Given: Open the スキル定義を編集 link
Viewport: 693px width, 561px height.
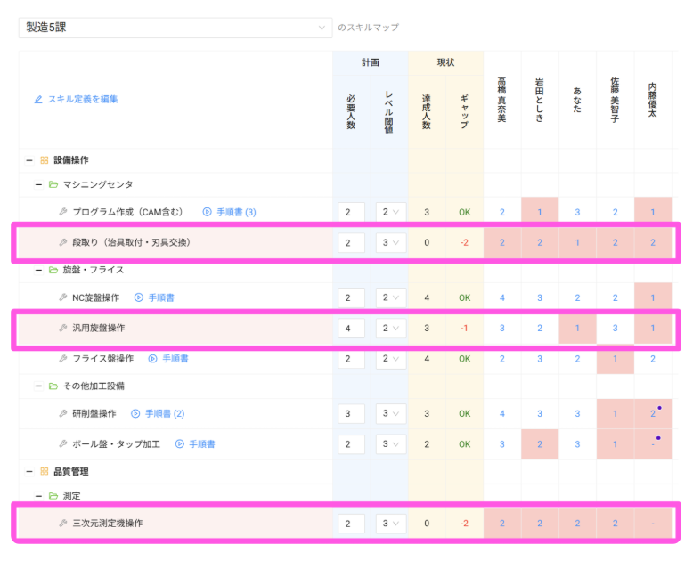Looking at the screenshot, I should coord(82,100).
